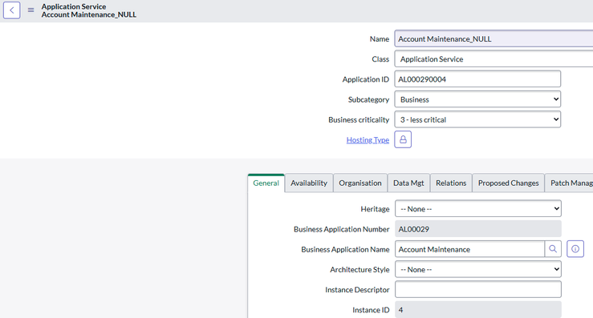
Task: Open the Subcategory dropdown
Action: coord(477,99)
